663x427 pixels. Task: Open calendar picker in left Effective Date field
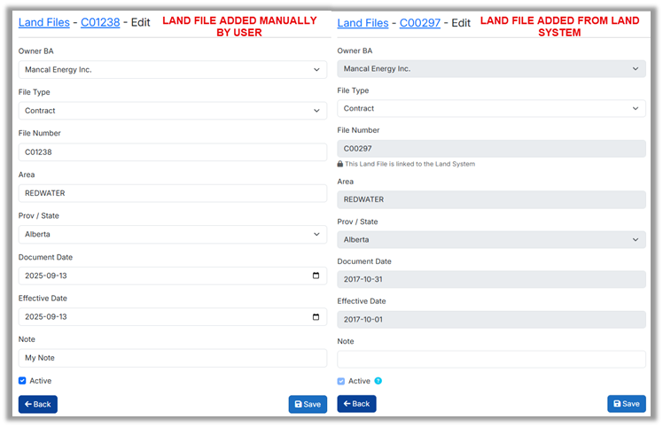(x=316, y=317)
